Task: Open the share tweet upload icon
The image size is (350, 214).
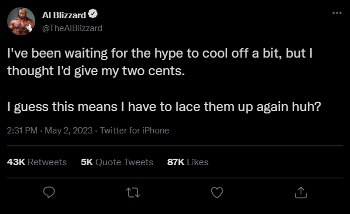Action: pyautogui.click(x=301, y=193)
